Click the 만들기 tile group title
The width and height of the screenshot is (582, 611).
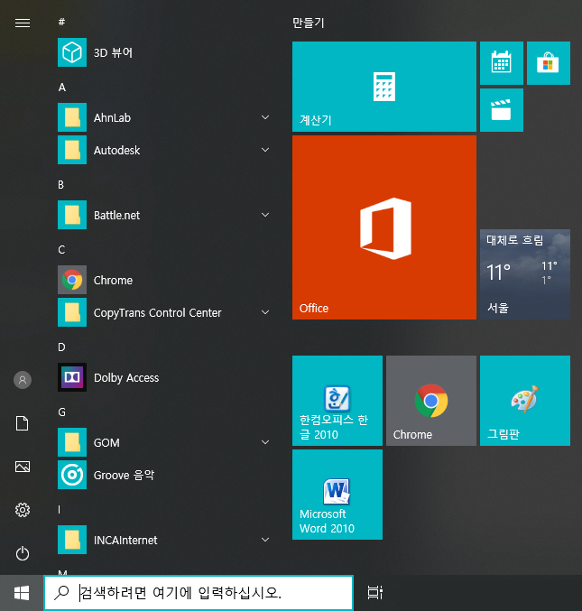tap(308, 23)
